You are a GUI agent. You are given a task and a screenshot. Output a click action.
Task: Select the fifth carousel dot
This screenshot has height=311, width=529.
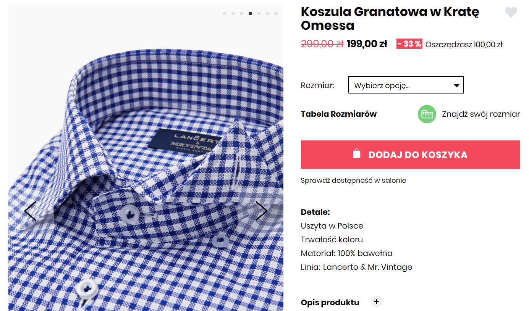[259, 13]
